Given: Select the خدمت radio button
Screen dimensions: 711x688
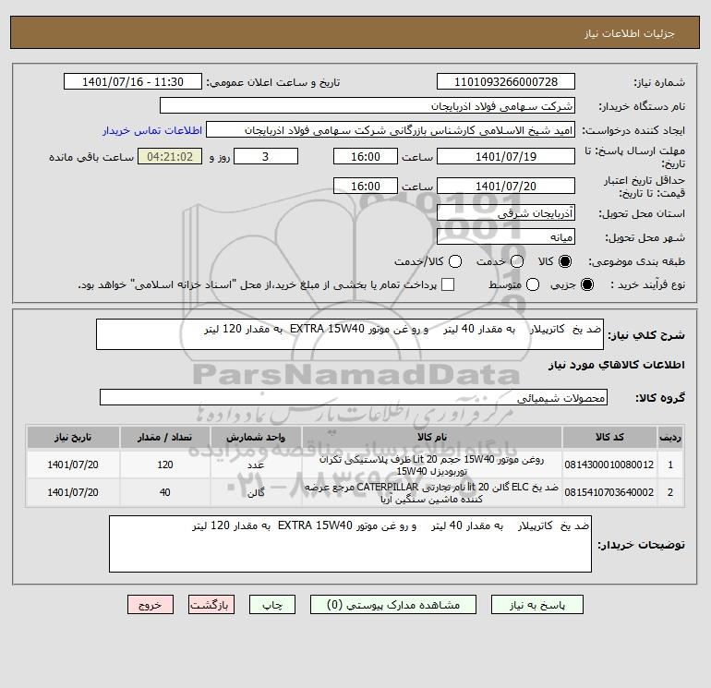Looking at the screenshot, I should (x=517, y=261).
